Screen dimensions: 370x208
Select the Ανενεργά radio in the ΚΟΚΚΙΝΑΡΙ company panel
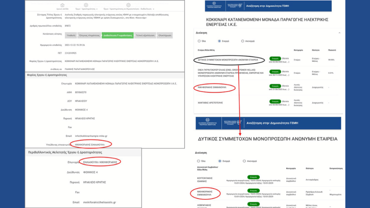242,41
